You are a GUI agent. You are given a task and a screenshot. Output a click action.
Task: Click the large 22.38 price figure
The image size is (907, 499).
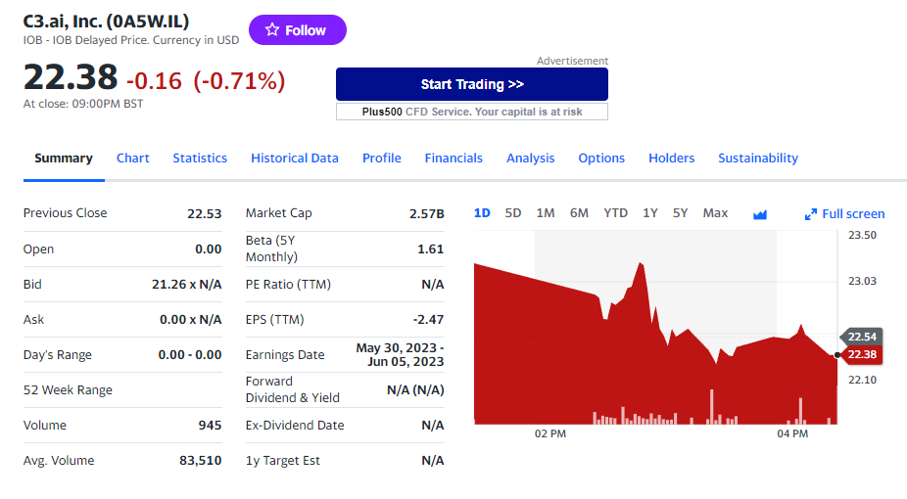[x=70, y=77]
